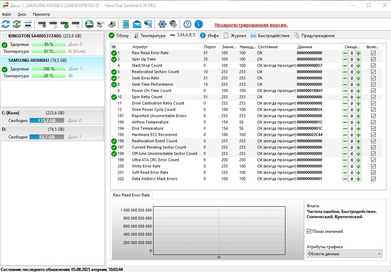Click the minus offset button for Seek Error Rate
391x272 pixels.
pos(345,78)
